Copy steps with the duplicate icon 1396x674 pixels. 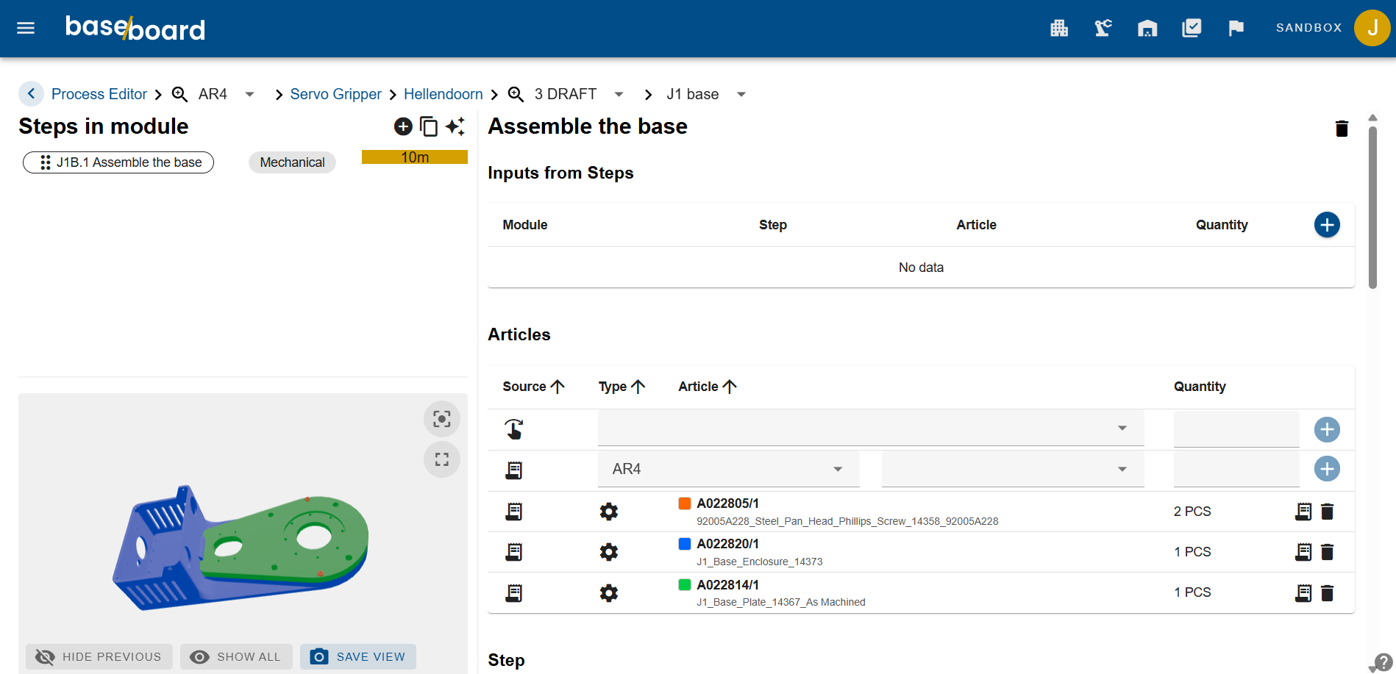point(429,126)
